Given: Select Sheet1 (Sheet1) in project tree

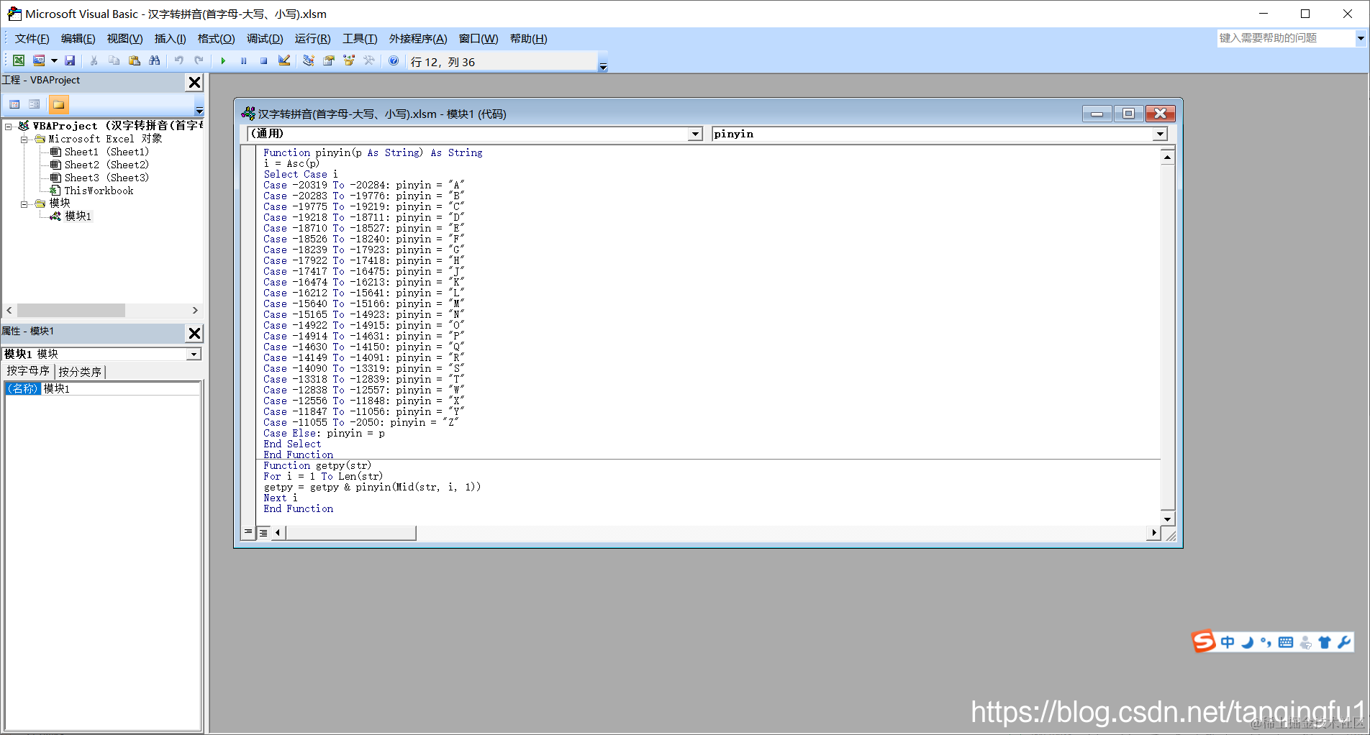Looking at the screenshot, I should click(106, 152).
